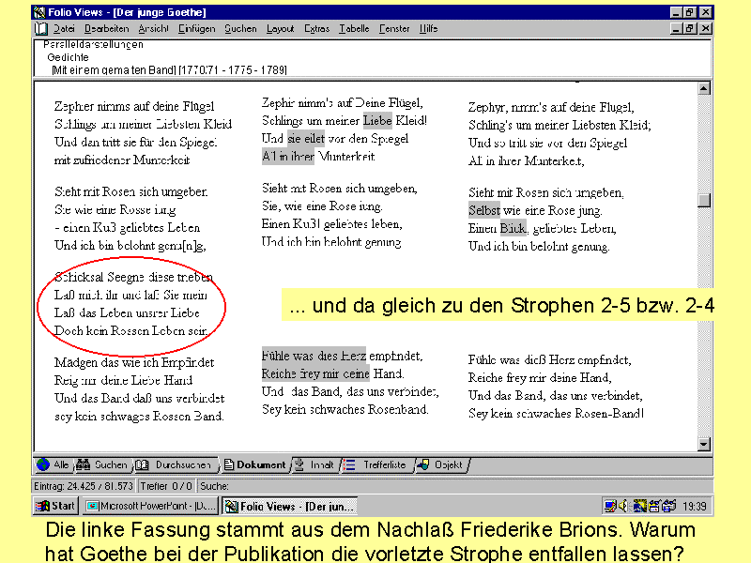Click the Folio Views title bar icon

[40, 13]
